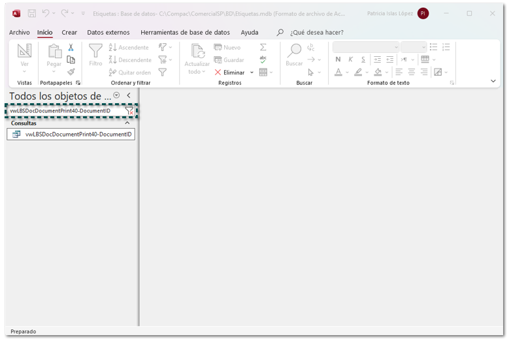The height and width of the screenshot is (341, 509).
Task: Open the Datos externos tab
Action: pyautogui.click(x=108, y=32)
